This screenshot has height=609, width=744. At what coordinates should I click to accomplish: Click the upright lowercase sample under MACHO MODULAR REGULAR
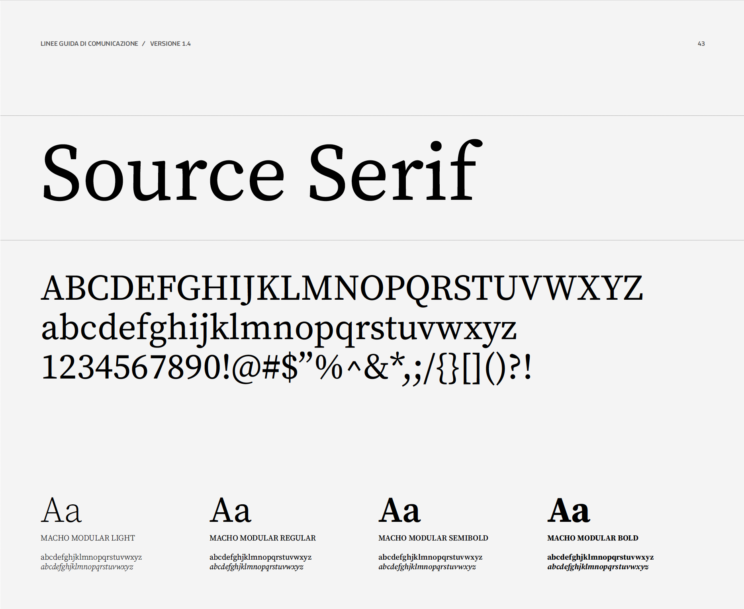click(260, 557)
